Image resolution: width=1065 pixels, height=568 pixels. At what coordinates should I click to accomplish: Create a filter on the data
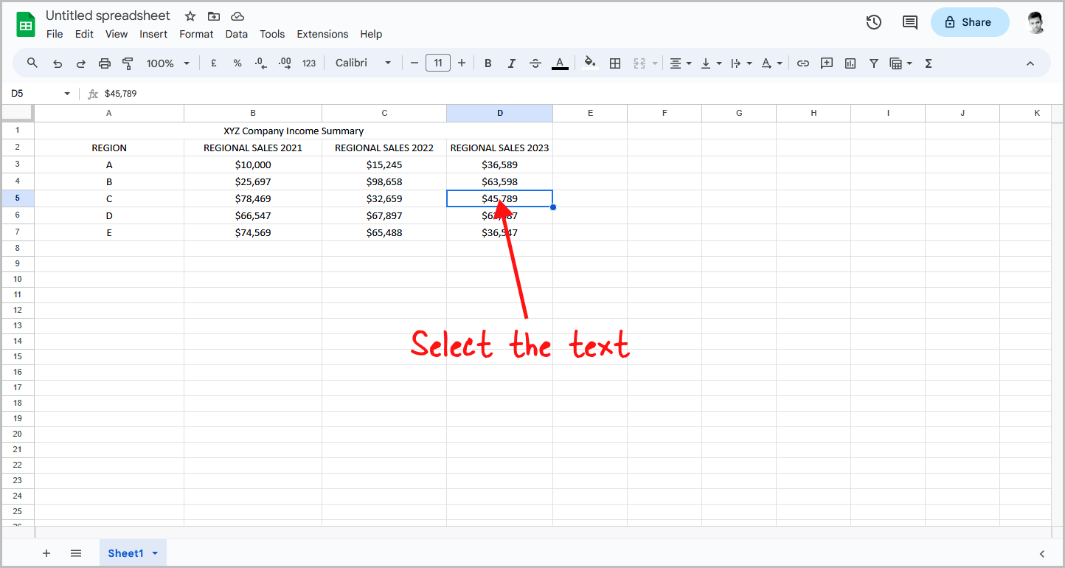(874, 63)
